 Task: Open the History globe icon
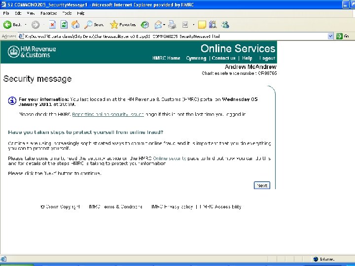144,25
